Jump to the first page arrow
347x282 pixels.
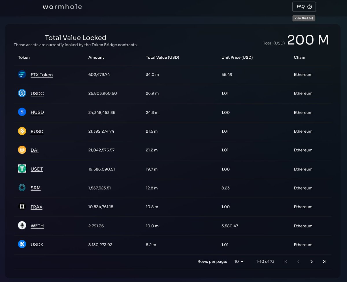point(285,261)
